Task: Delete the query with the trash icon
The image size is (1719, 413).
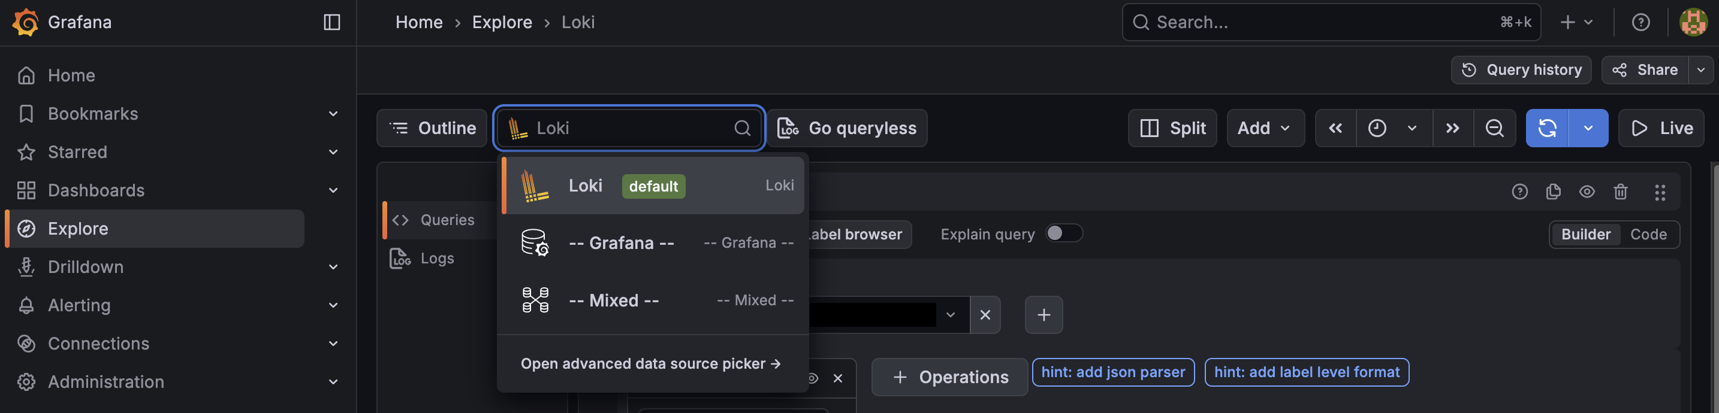Action: click(x=1620, y=192)
